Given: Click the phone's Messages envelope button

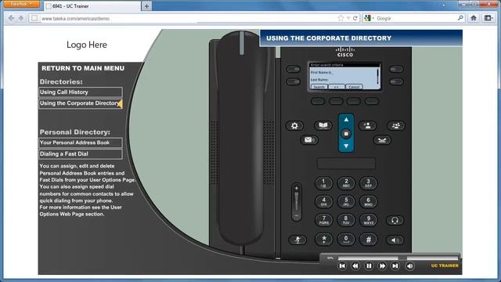Looking at the screenshot, I should [x=309, y=139].
